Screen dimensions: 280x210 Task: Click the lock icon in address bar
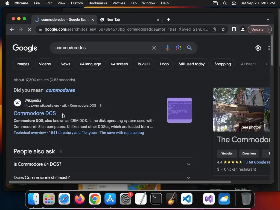[40, 29]
